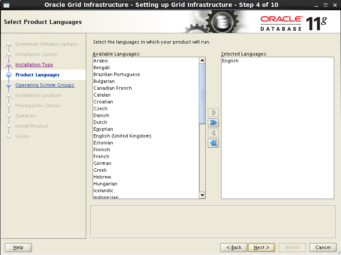Remove all languages with double left arrow

point(213,143)
